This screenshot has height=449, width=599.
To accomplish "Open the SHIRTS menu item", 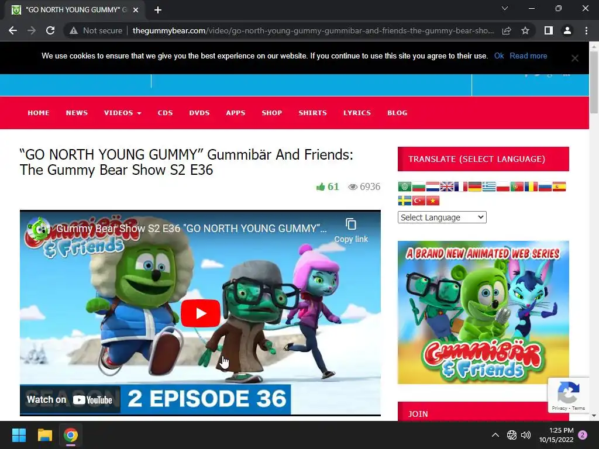I will pyautogui.click(x=313, y=113).
